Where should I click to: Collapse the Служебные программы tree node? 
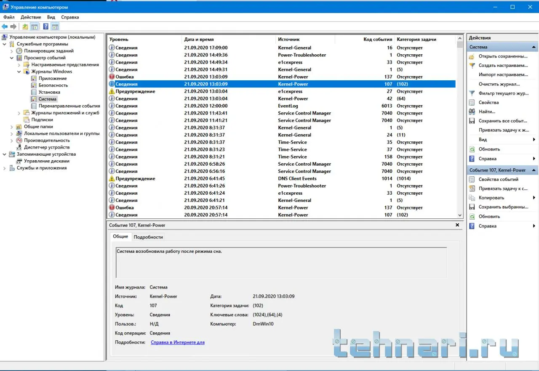5,44
